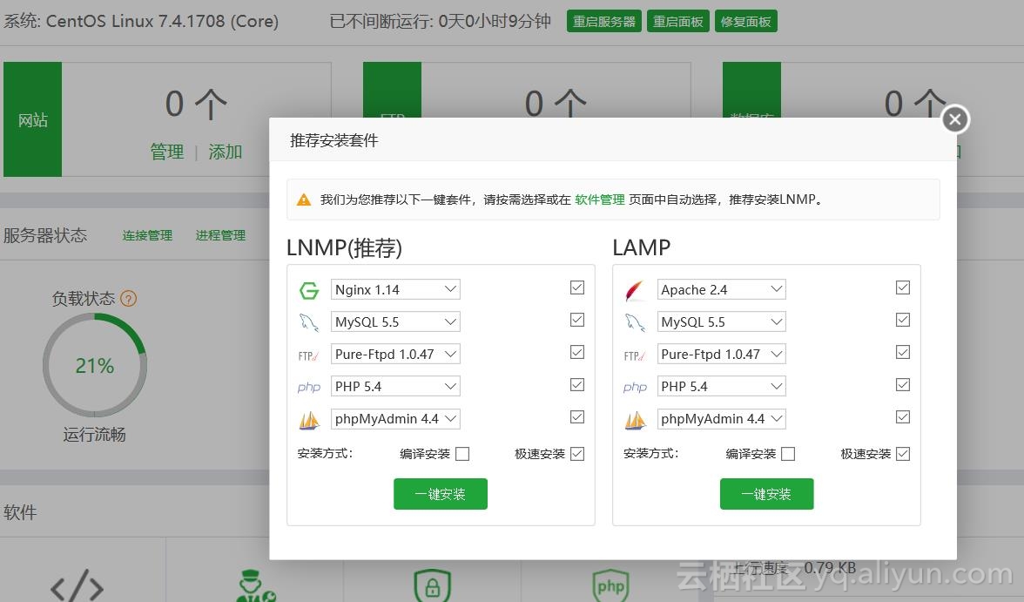The height and width of the screenshot is (602, 1024).
Task: Enable 编译安装 checkbox under LNMP
Action: pyautogui.click(x=462, y=454)
